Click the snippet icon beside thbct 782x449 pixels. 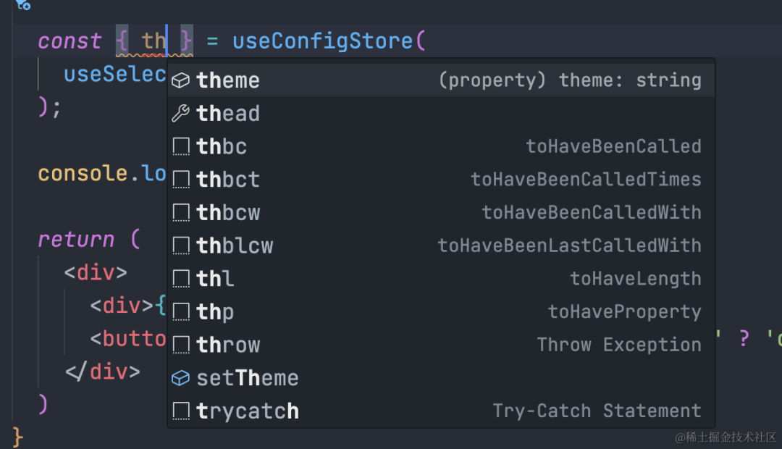(x=180, y=180)
